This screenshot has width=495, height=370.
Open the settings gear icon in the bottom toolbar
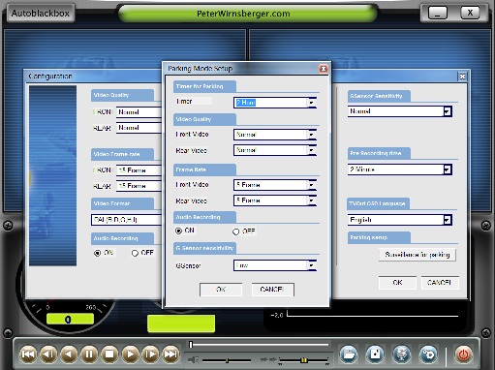[428, 355]
